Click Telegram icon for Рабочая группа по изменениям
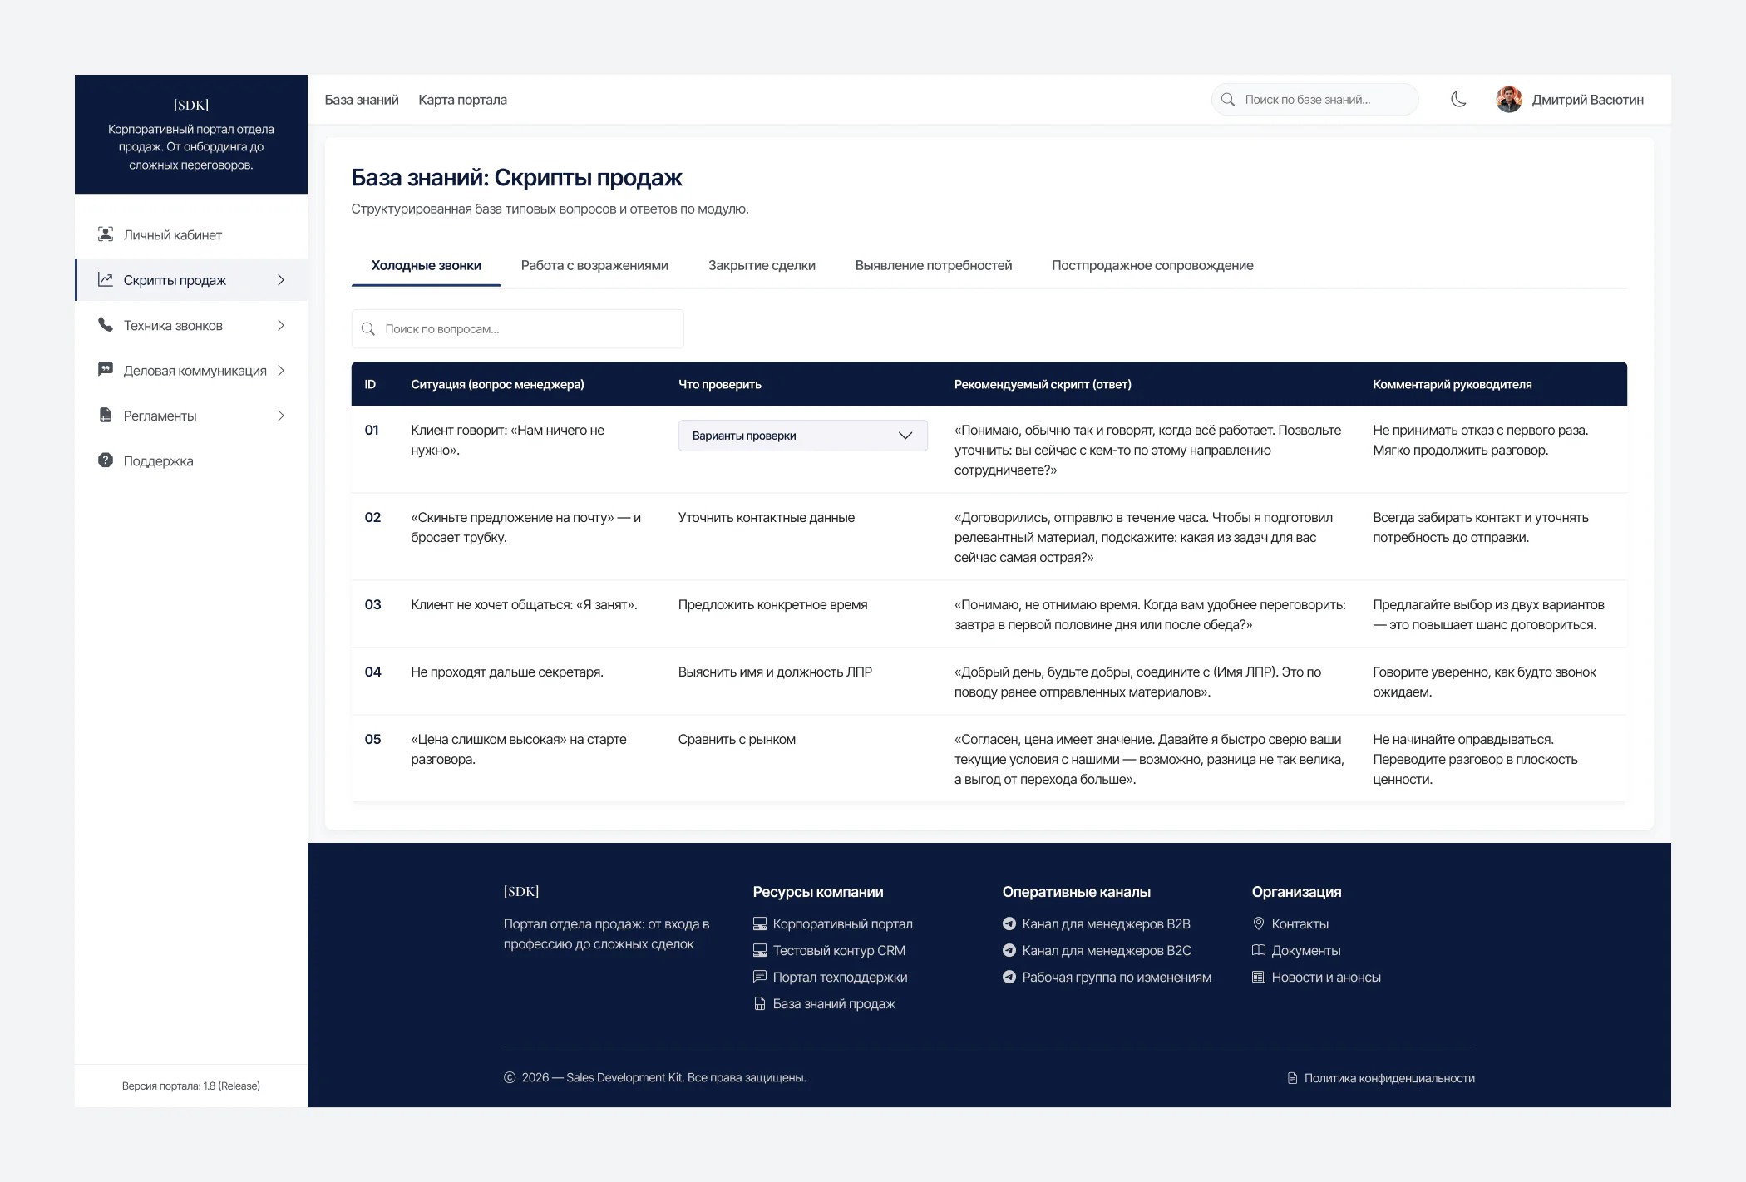The width and height of the screenshot is (1746, 1182). click(x=1009, y=978)
